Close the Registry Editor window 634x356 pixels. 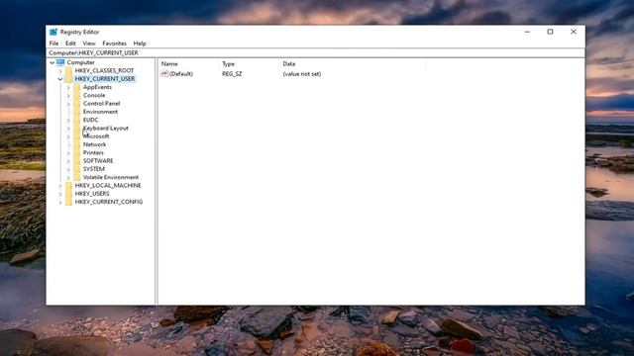click(574, 32)
